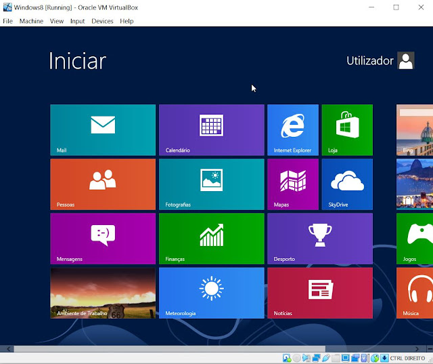
Task: Open the View menu
Action: pos(57,21)
